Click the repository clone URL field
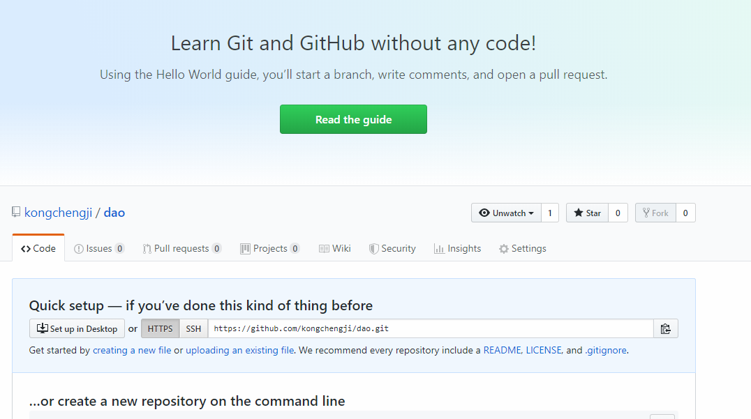Image resolution: width=751 pixels, height=419 pixels. [x=431, y=328]
